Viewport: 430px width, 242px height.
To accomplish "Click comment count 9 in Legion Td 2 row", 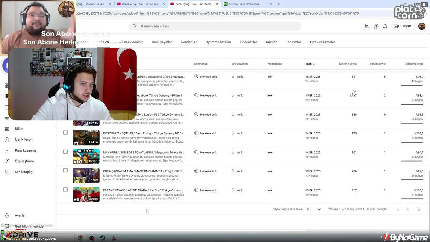I will [385, 114].
